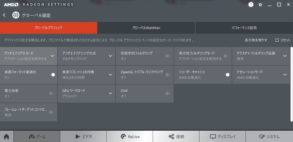The image size is (293, 142).
Task: Click the グラフィックス設定を構成します description text
Action: coord(100,40)
